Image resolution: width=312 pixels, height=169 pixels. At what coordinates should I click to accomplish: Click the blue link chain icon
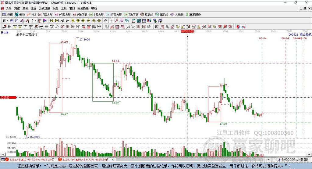coord(12,21)
